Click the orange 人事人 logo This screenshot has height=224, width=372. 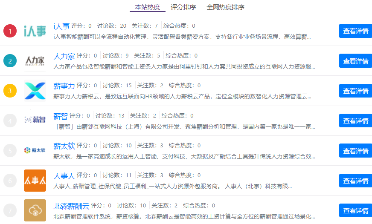pos(35,181)
